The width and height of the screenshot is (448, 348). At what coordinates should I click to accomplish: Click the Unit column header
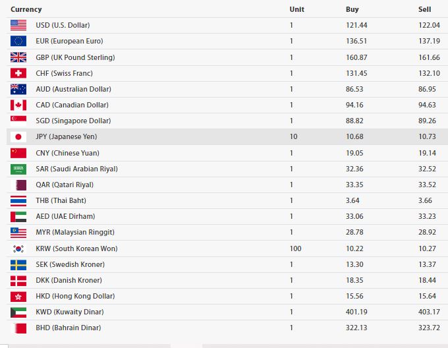coord(297,9)
